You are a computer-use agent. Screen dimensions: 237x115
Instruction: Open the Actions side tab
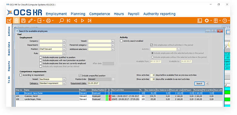[x=9, y=31]
